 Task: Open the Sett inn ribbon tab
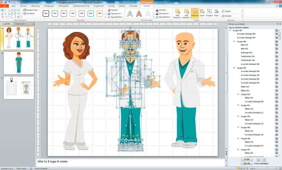(24, 6)
